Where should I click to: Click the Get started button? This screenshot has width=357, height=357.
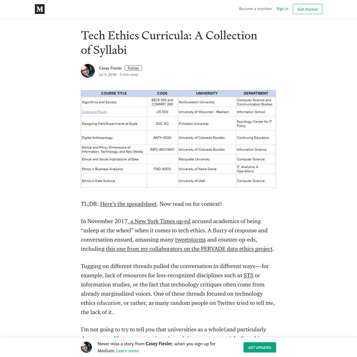click(307, 9)
